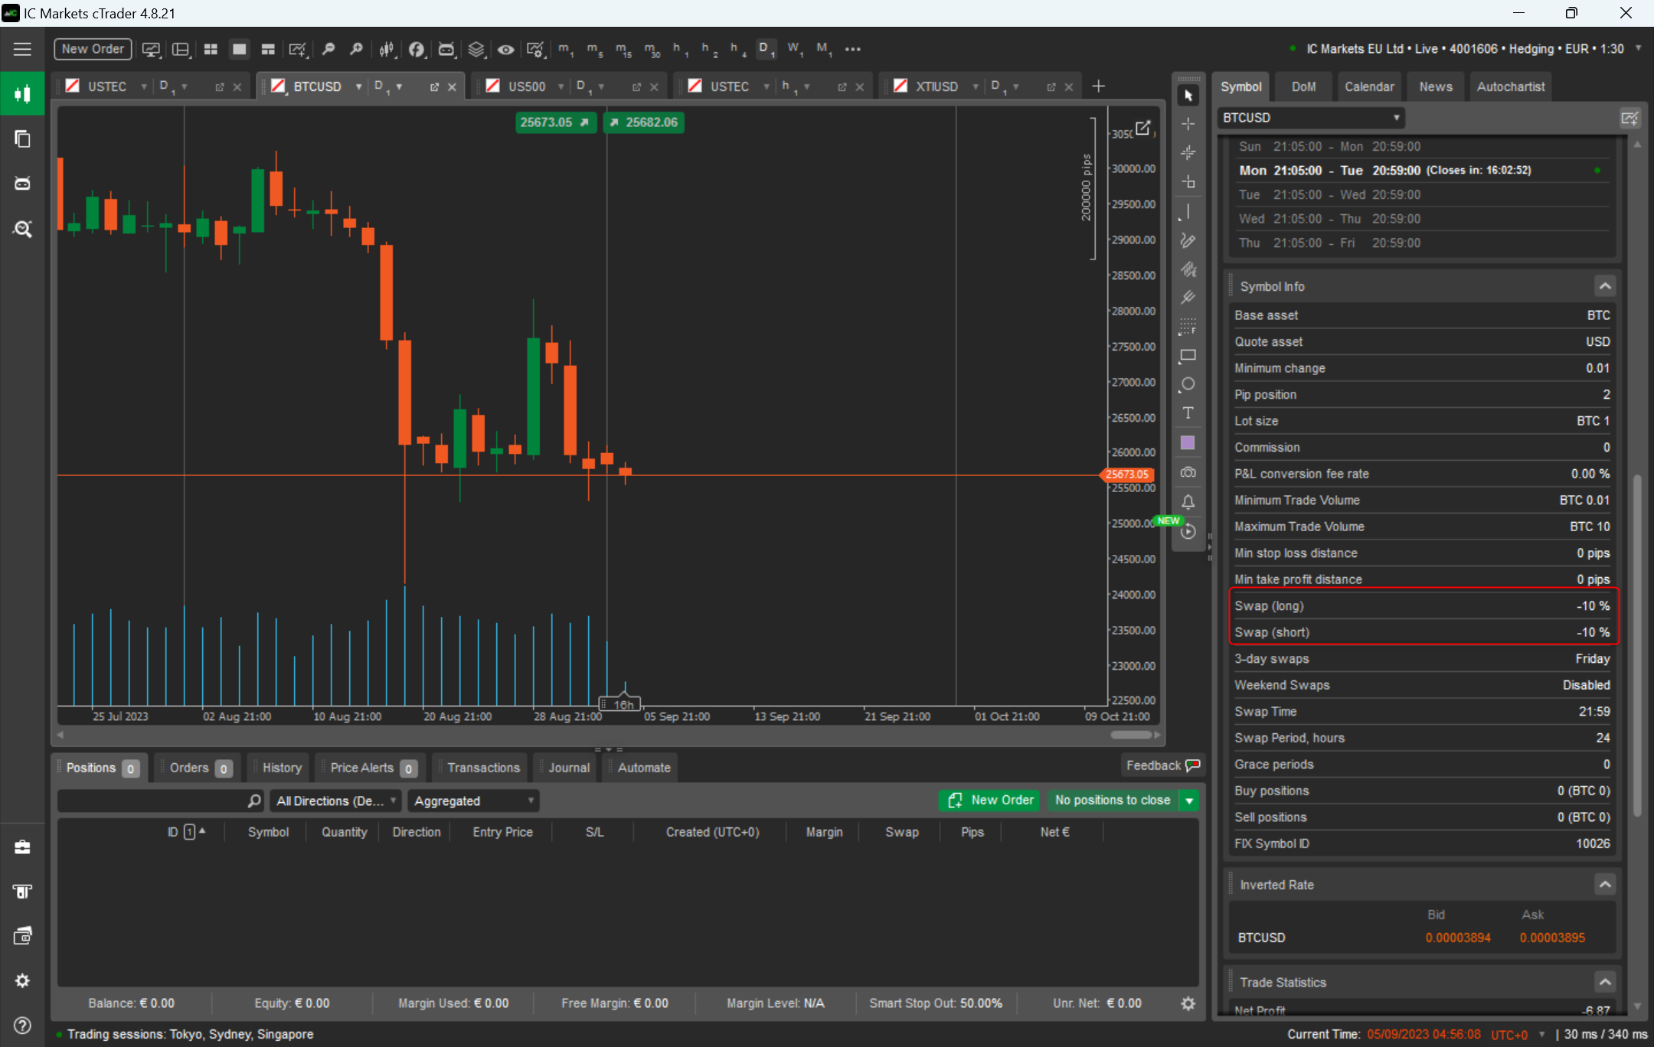
Task: Switch to the XTIUSD chart tab
Action: coord(936,86)
